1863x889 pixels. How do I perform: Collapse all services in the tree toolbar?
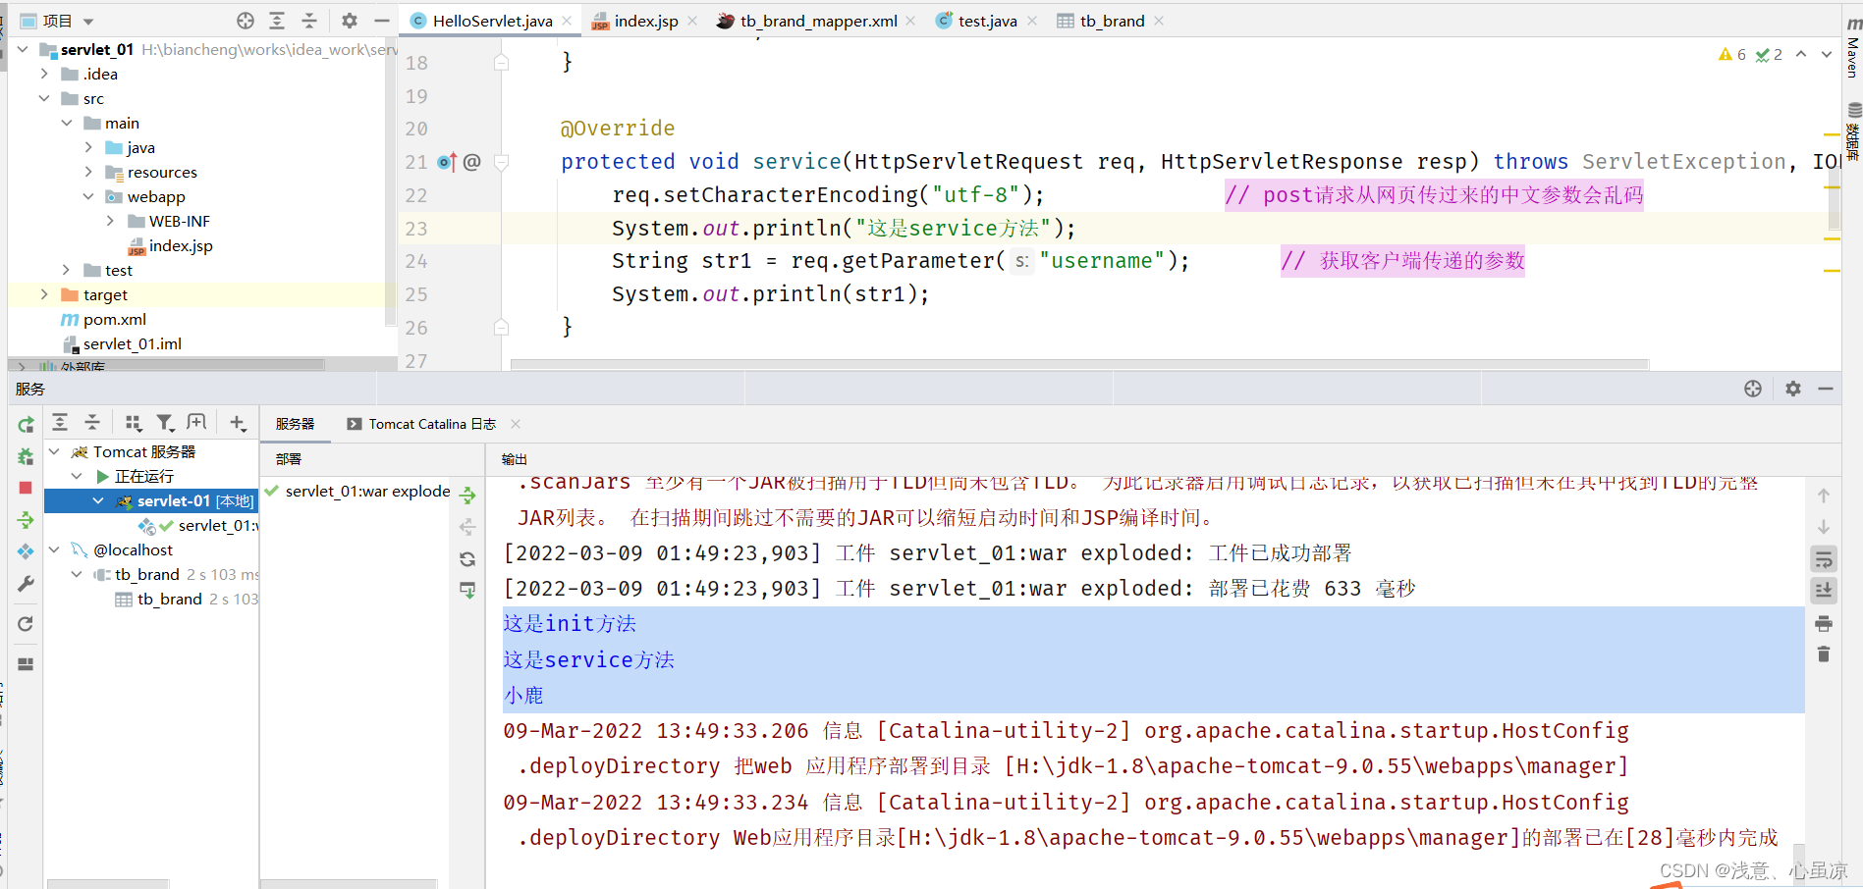click(x=92, y=422)
